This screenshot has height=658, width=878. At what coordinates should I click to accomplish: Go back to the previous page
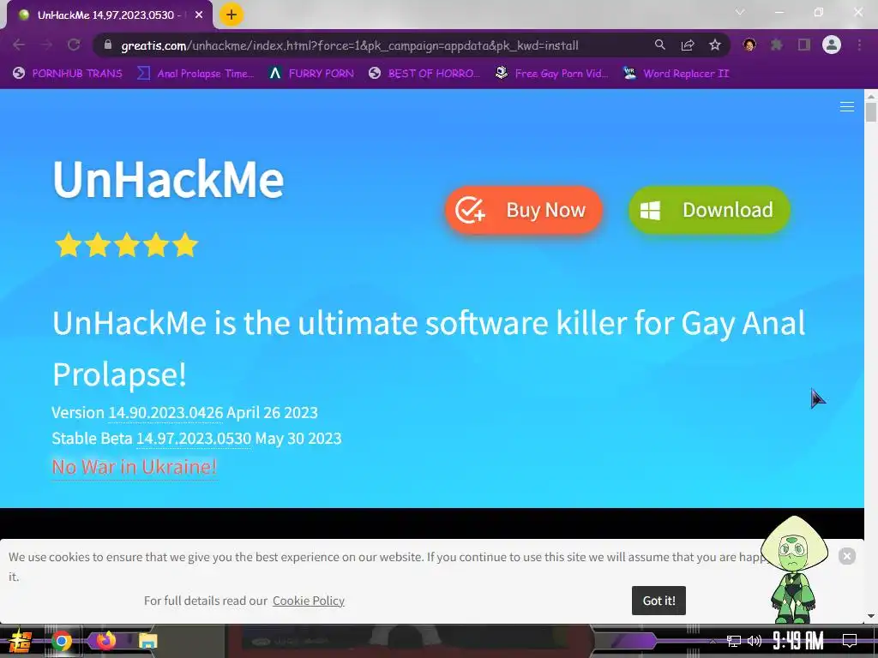point(19,45)
